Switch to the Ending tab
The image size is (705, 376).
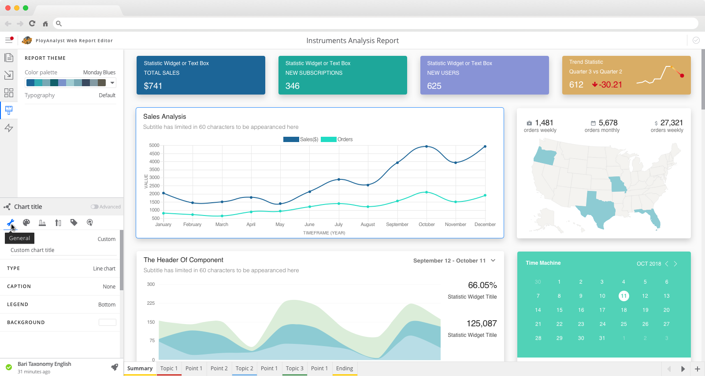tap(345, 369)
